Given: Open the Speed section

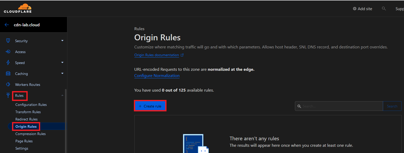Looking at the screenshot, I should pyautogui.click(x=20, y=63).
